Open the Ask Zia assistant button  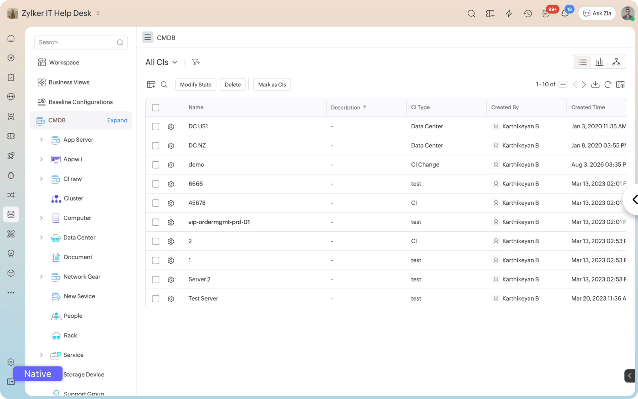[x=597, y=13]
